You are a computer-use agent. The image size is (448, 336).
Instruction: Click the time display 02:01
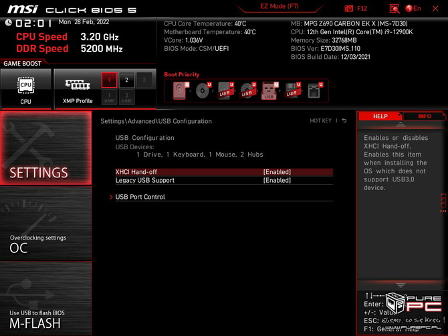[33, 23]
